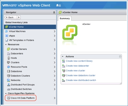Expand the vApps row chevron

coord(55,36)
